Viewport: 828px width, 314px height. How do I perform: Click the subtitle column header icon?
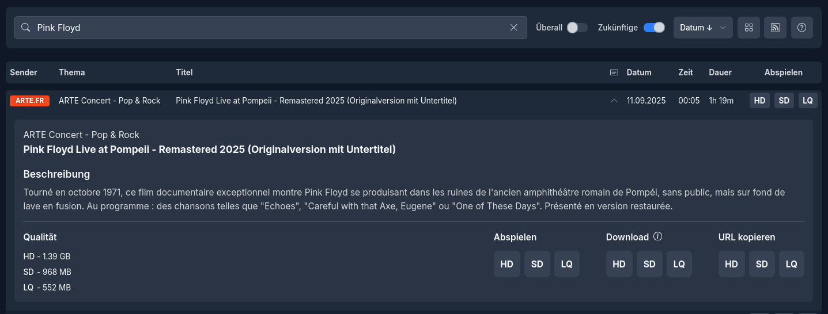point(614,72)
